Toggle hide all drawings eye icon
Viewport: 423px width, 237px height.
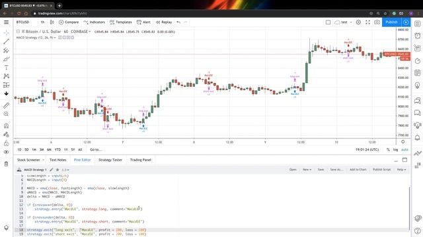[6, 152]
